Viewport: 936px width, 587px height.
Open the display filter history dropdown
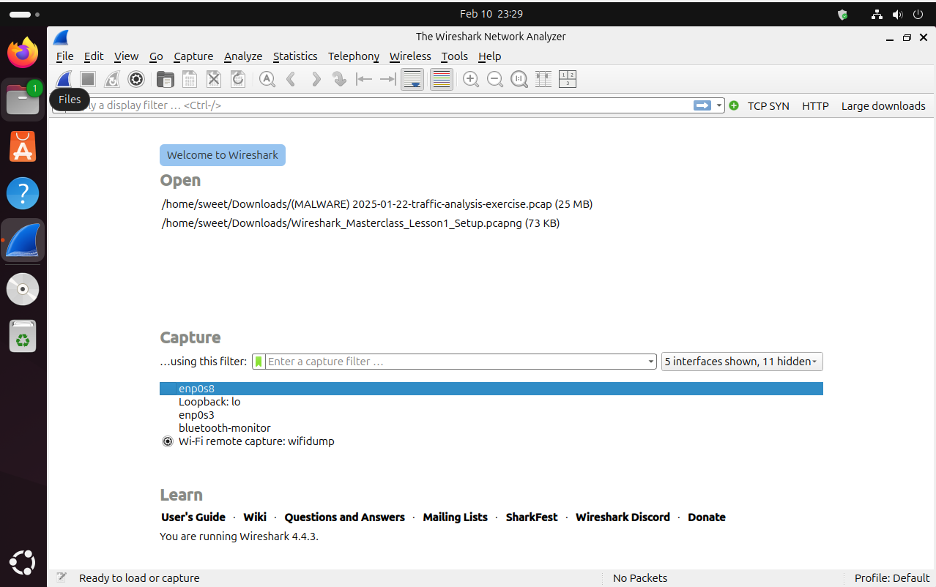(x=716, y=105)
